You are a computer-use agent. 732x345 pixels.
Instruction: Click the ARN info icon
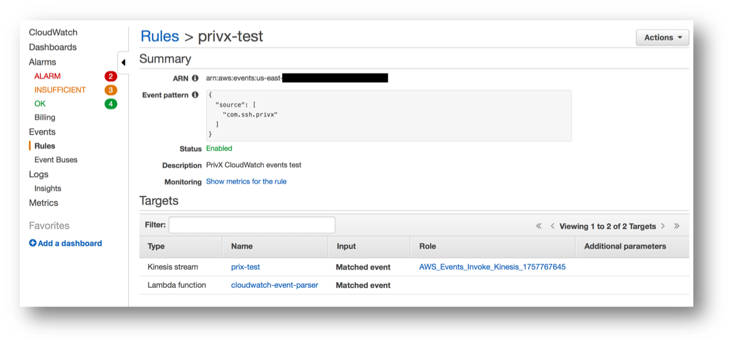[x=195, y=78]
